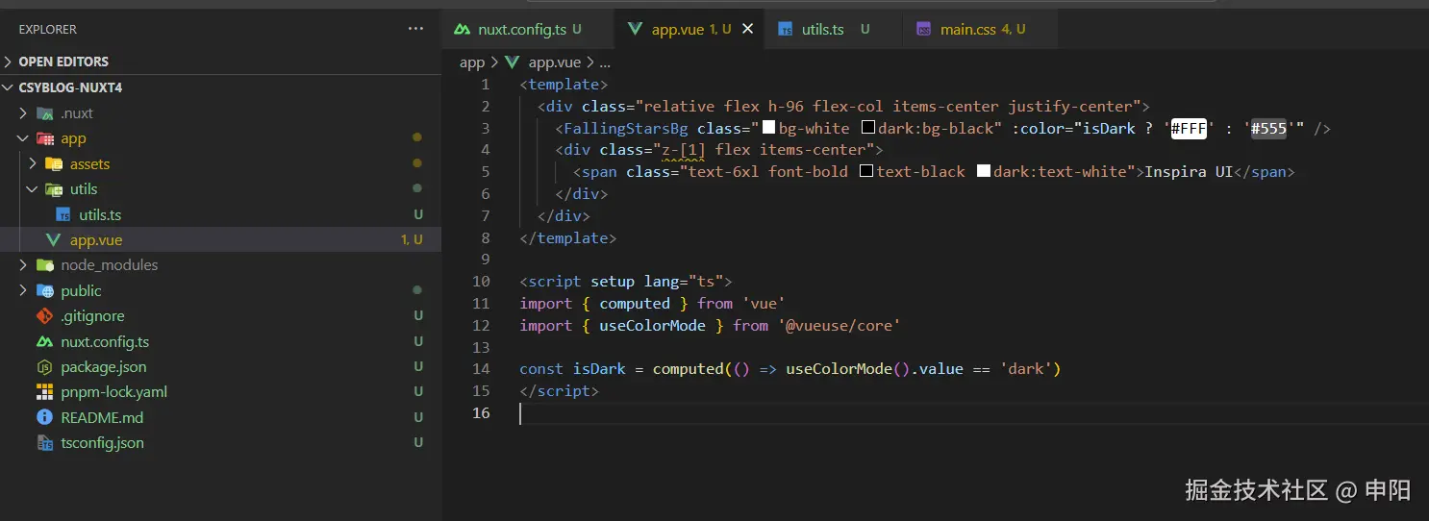Open tsconfig.json file
1429x521 pixels.
220,443
